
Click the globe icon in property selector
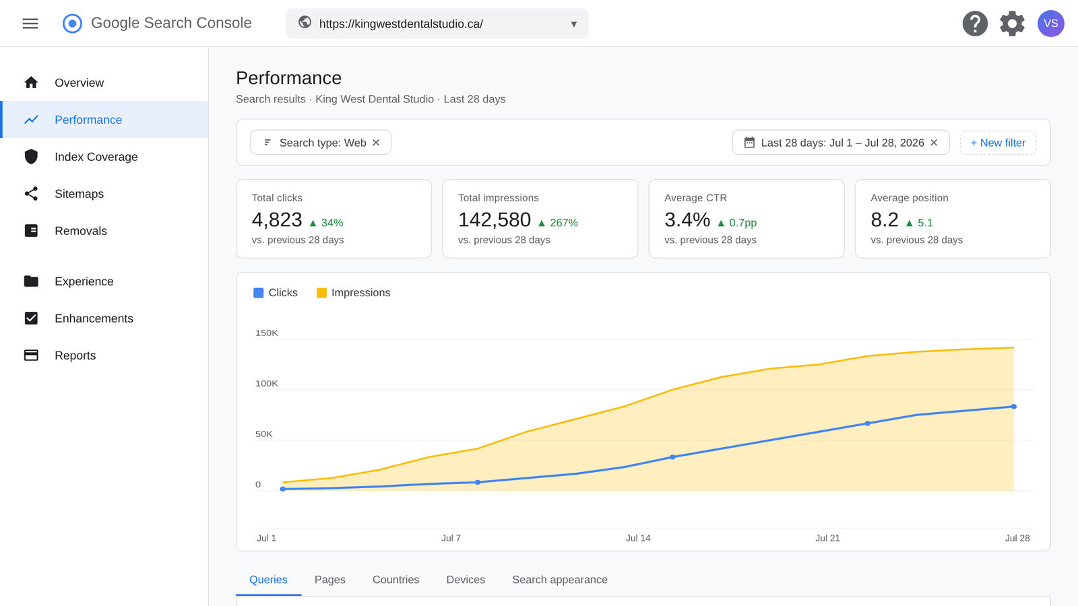305,22
